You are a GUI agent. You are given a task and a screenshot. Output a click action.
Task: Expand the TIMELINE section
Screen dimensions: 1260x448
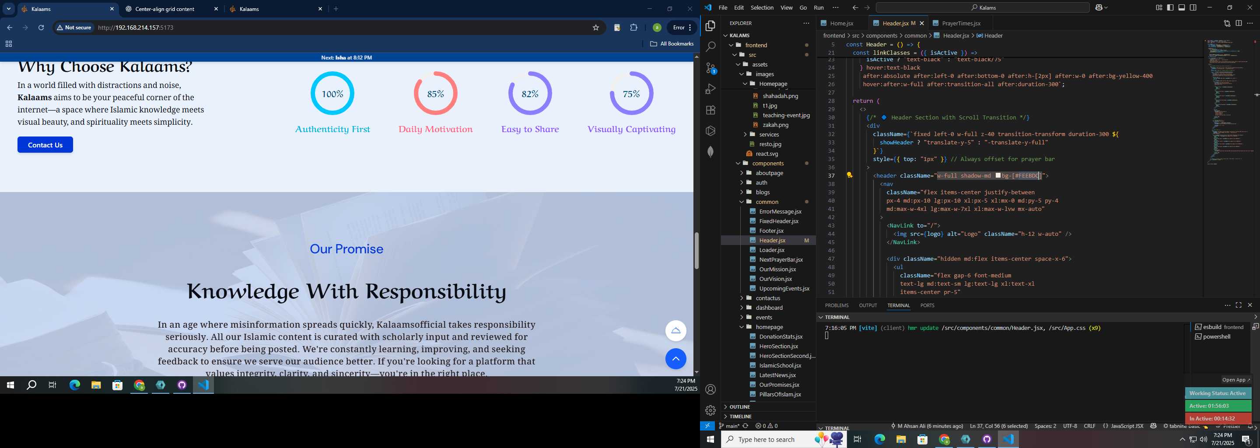(768, 416)
